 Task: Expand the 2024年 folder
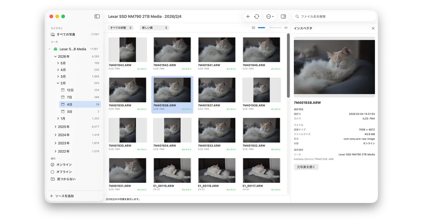(x=55, y=135)
